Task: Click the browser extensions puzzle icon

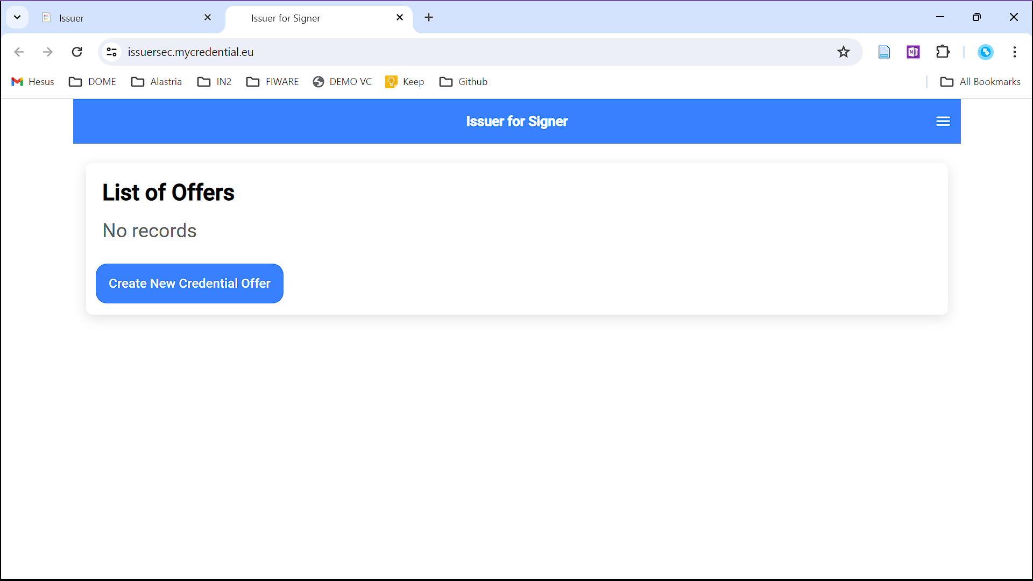Action: (x=942, y=52)
